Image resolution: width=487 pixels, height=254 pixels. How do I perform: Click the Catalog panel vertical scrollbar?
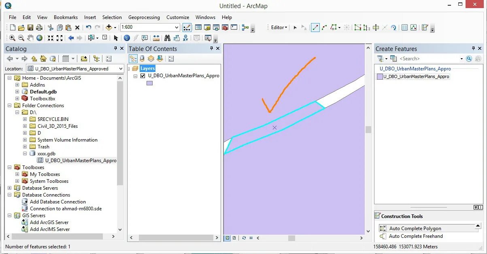coord(120,154)
